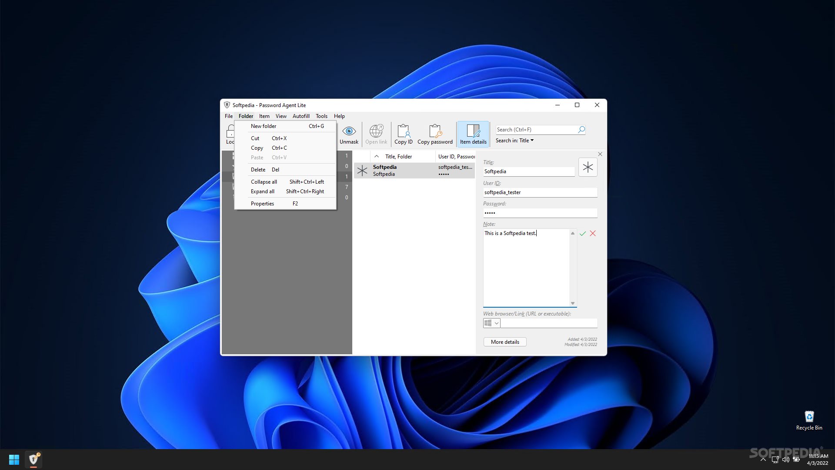The image size is (835, 470).
Task: Click the asterisk icon button beside Title
Action: pos(588,167)
